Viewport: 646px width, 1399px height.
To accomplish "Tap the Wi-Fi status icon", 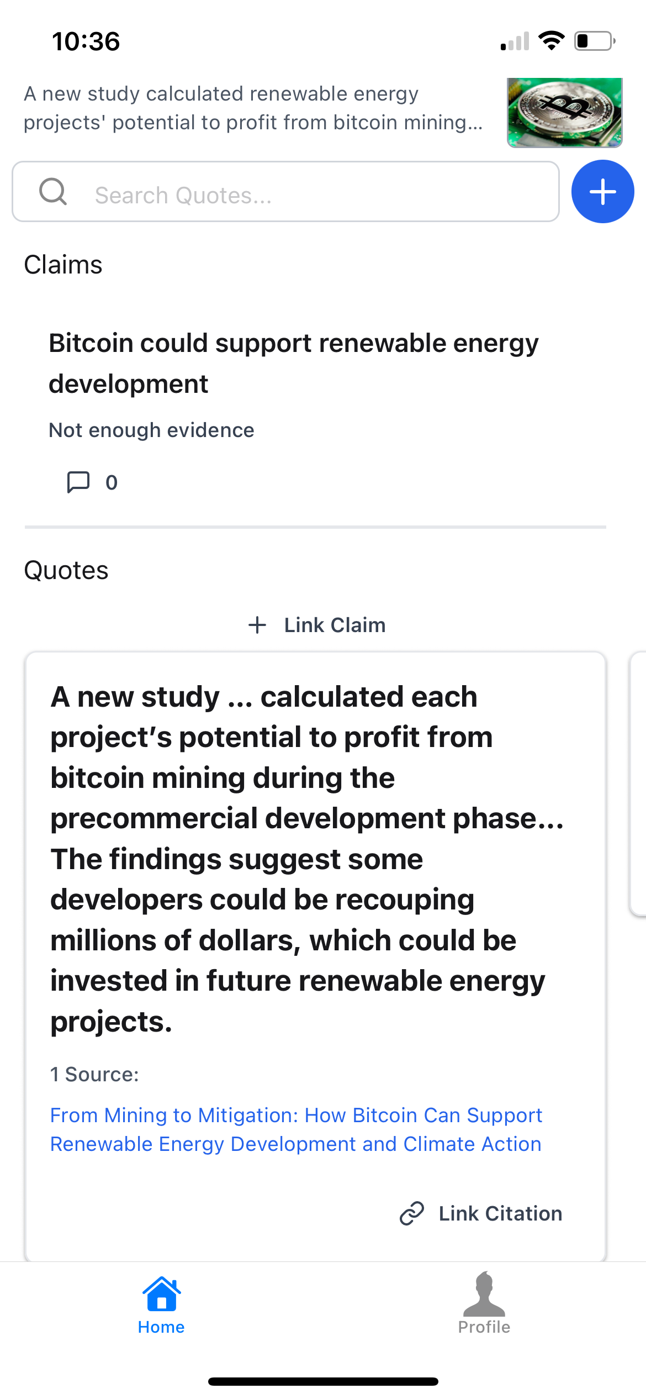I will (551, 41).
